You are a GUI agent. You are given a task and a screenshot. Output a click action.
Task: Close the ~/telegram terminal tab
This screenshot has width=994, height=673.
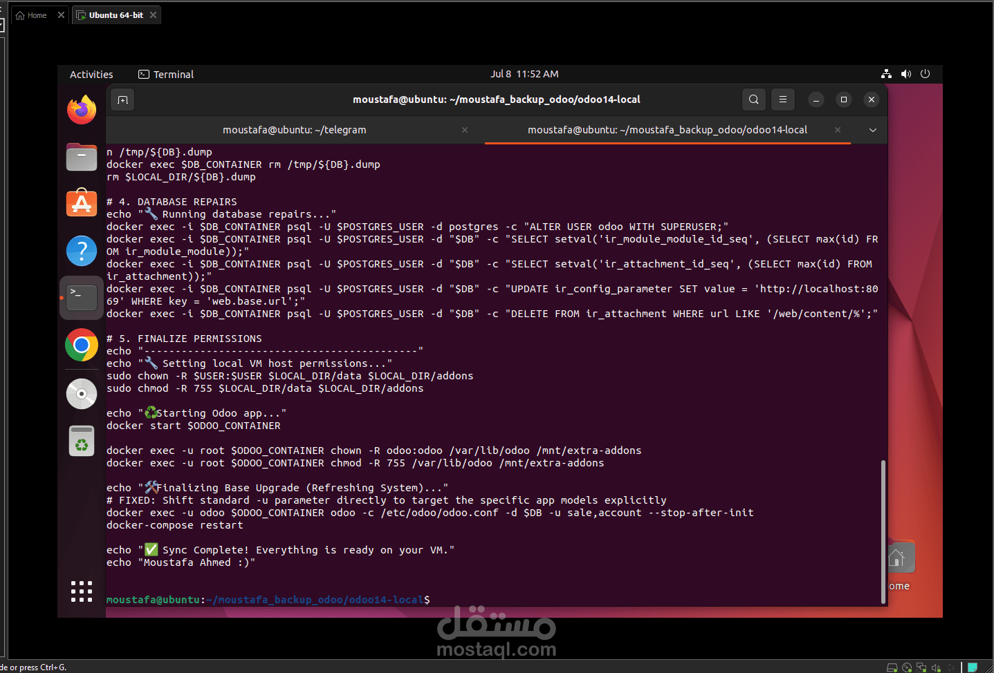[465, 130]
